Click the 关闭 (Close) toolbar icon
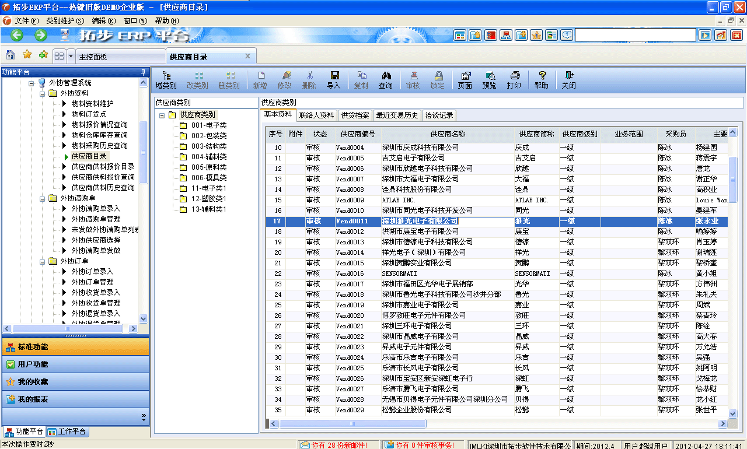 568,79
